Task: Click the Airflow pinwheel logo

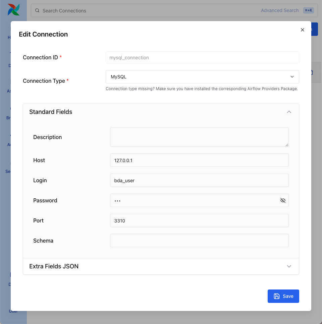Action: click(x=13, y=10)
